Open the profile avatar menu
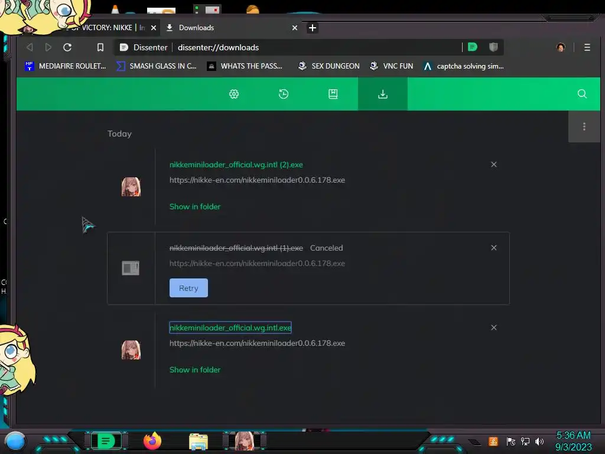This screenshot has width=605, height=454. [561, 47]
